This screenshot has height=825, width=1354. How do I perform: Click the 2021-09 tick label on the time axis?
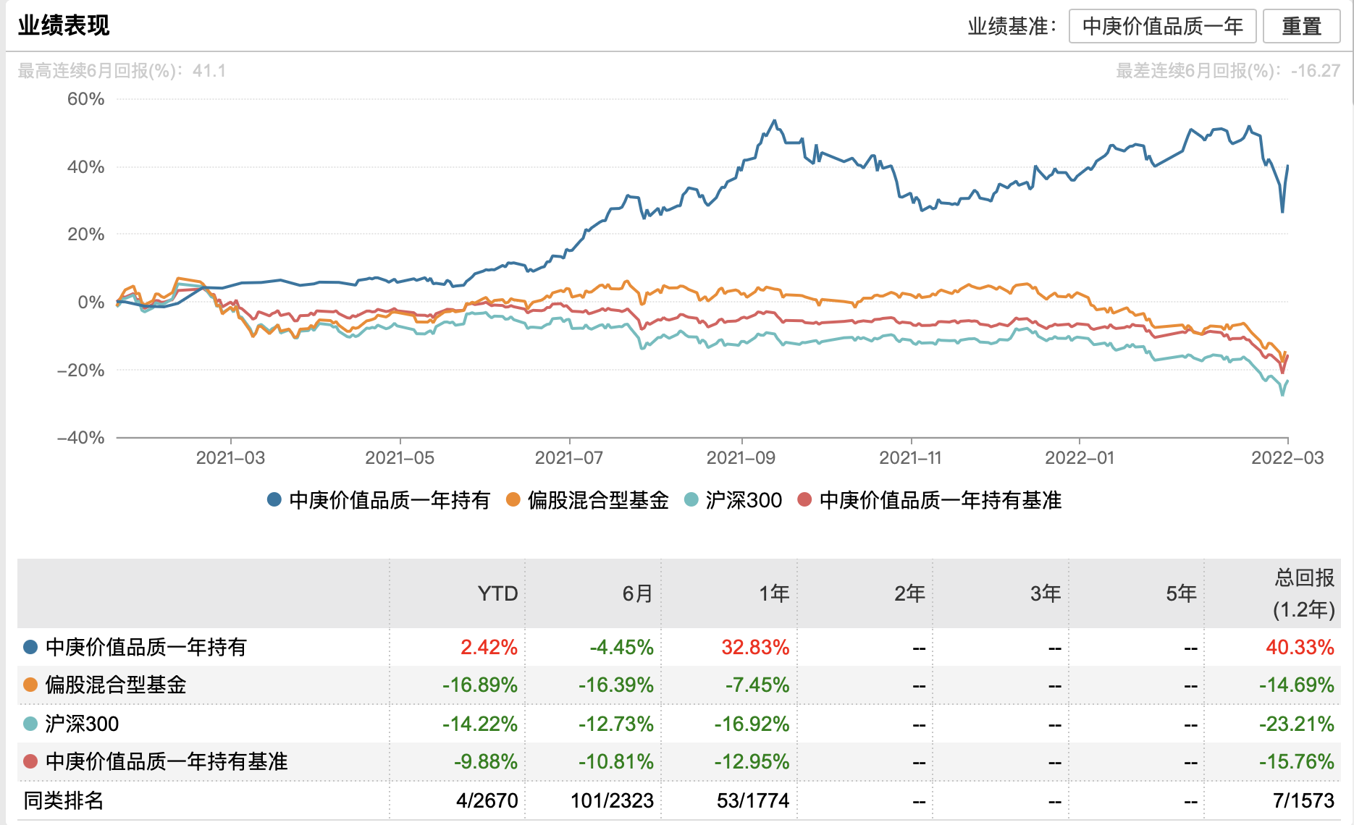point(741,458)
